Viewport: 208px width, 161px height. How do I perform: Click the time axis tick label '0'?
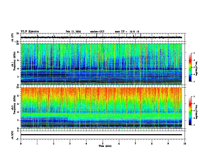(x=21, y=144)
